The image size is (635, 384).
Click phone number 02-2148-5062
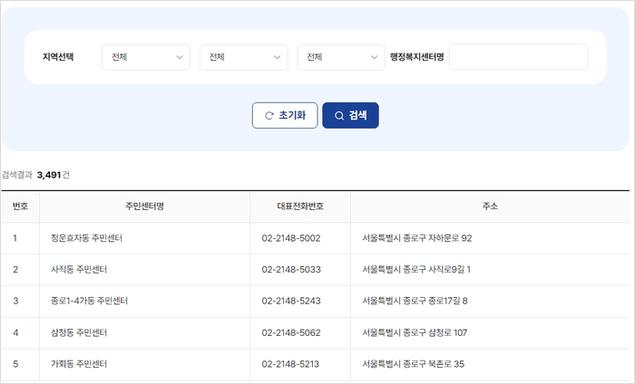291,332
